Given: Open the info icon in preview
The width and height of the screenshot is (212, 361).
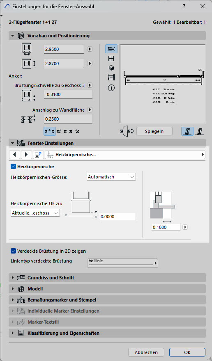Looking at the screenshot, I should pos(111,87).
